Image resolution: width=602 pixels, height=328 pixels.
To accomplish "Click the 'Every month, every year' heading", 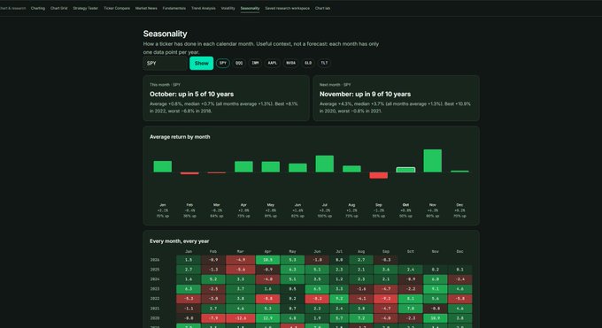I will tap(180, 241).
